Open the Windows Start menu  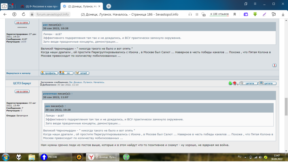click(x=6, y=157)
